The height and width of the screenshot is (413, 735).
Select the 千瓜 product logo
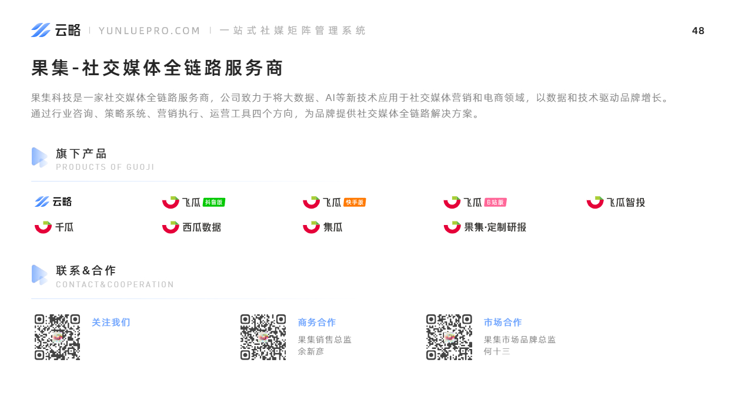(x=54, y=227)
